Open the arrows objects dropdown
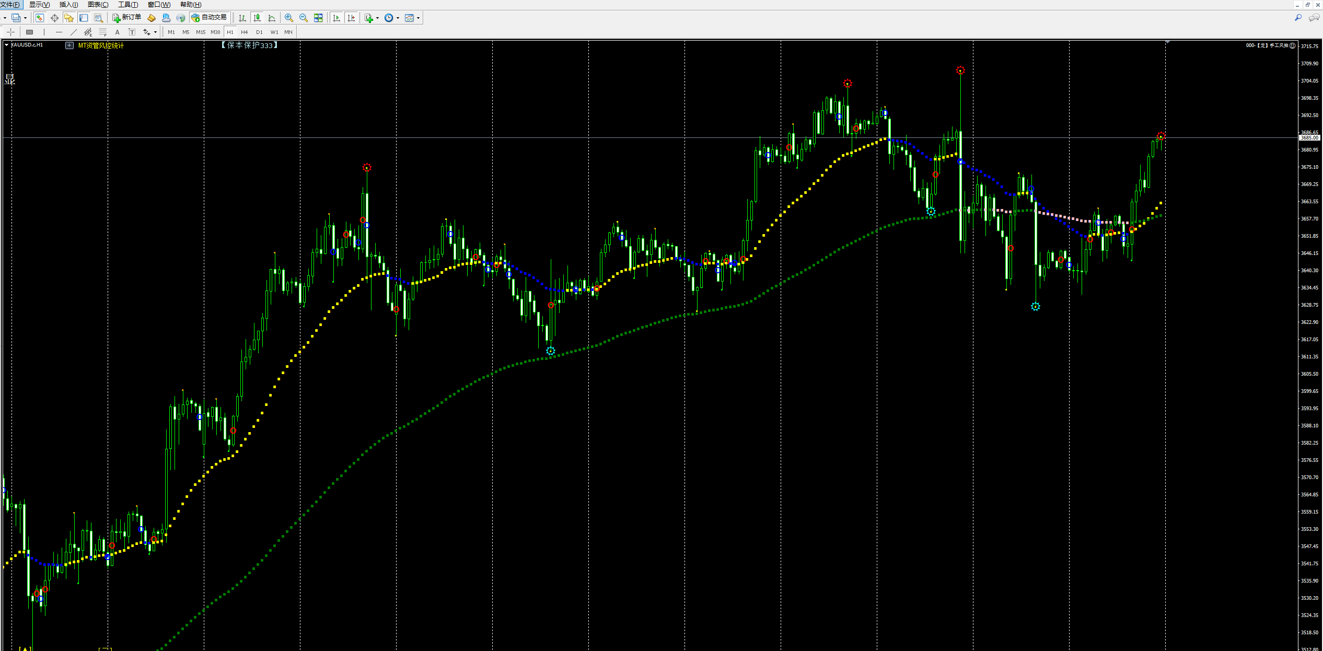Image resolution: width=1323 pixels, height=651 pixels. 155,32
